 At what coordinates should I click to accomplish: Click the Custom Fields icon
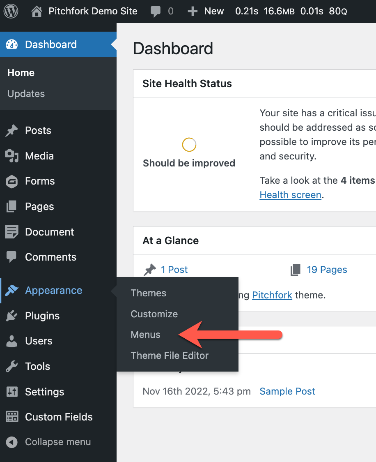click(x=12, y=417)
